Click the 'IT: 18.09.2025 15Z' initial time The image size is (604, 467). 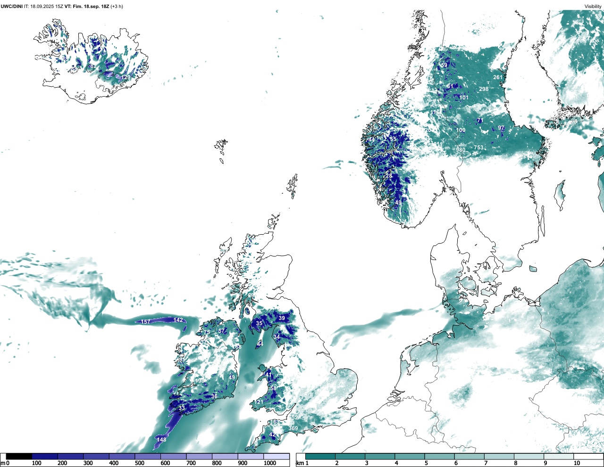(44, 7)
